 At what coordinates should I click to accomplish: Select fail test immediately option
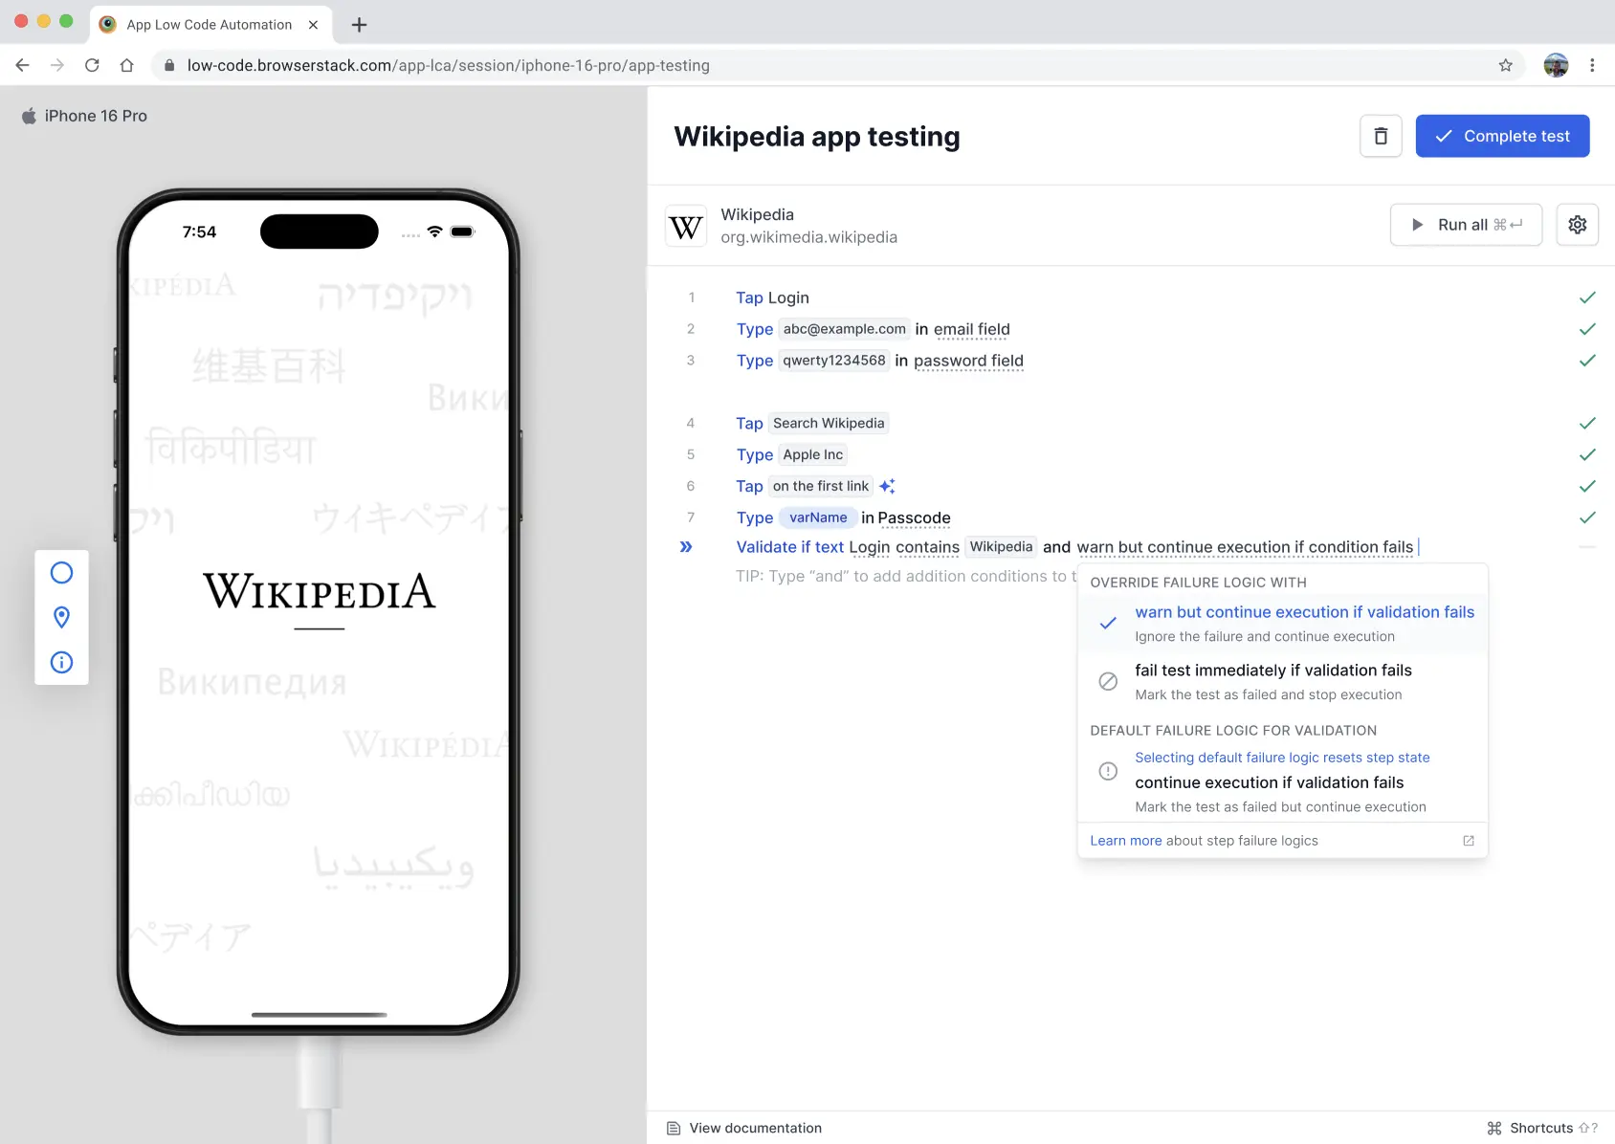[x=1272, y=671]
